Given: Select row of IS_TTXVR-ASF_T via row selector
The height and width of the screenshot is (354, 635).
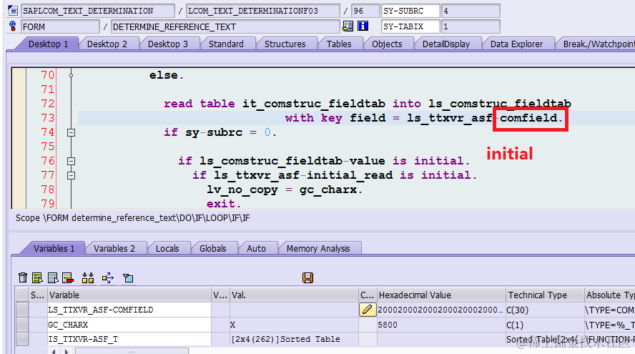Looking at the screenshot, I should [x=22, y=339].
